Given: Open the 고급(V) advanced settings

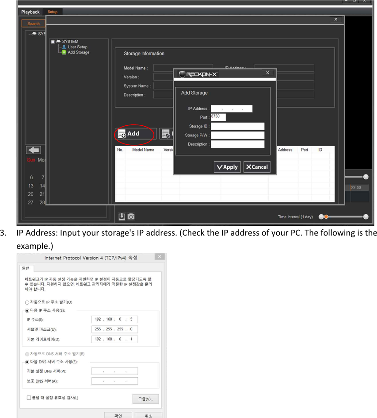Looking at the screenshot, I should pyautogui.click(x=145, y=399).
